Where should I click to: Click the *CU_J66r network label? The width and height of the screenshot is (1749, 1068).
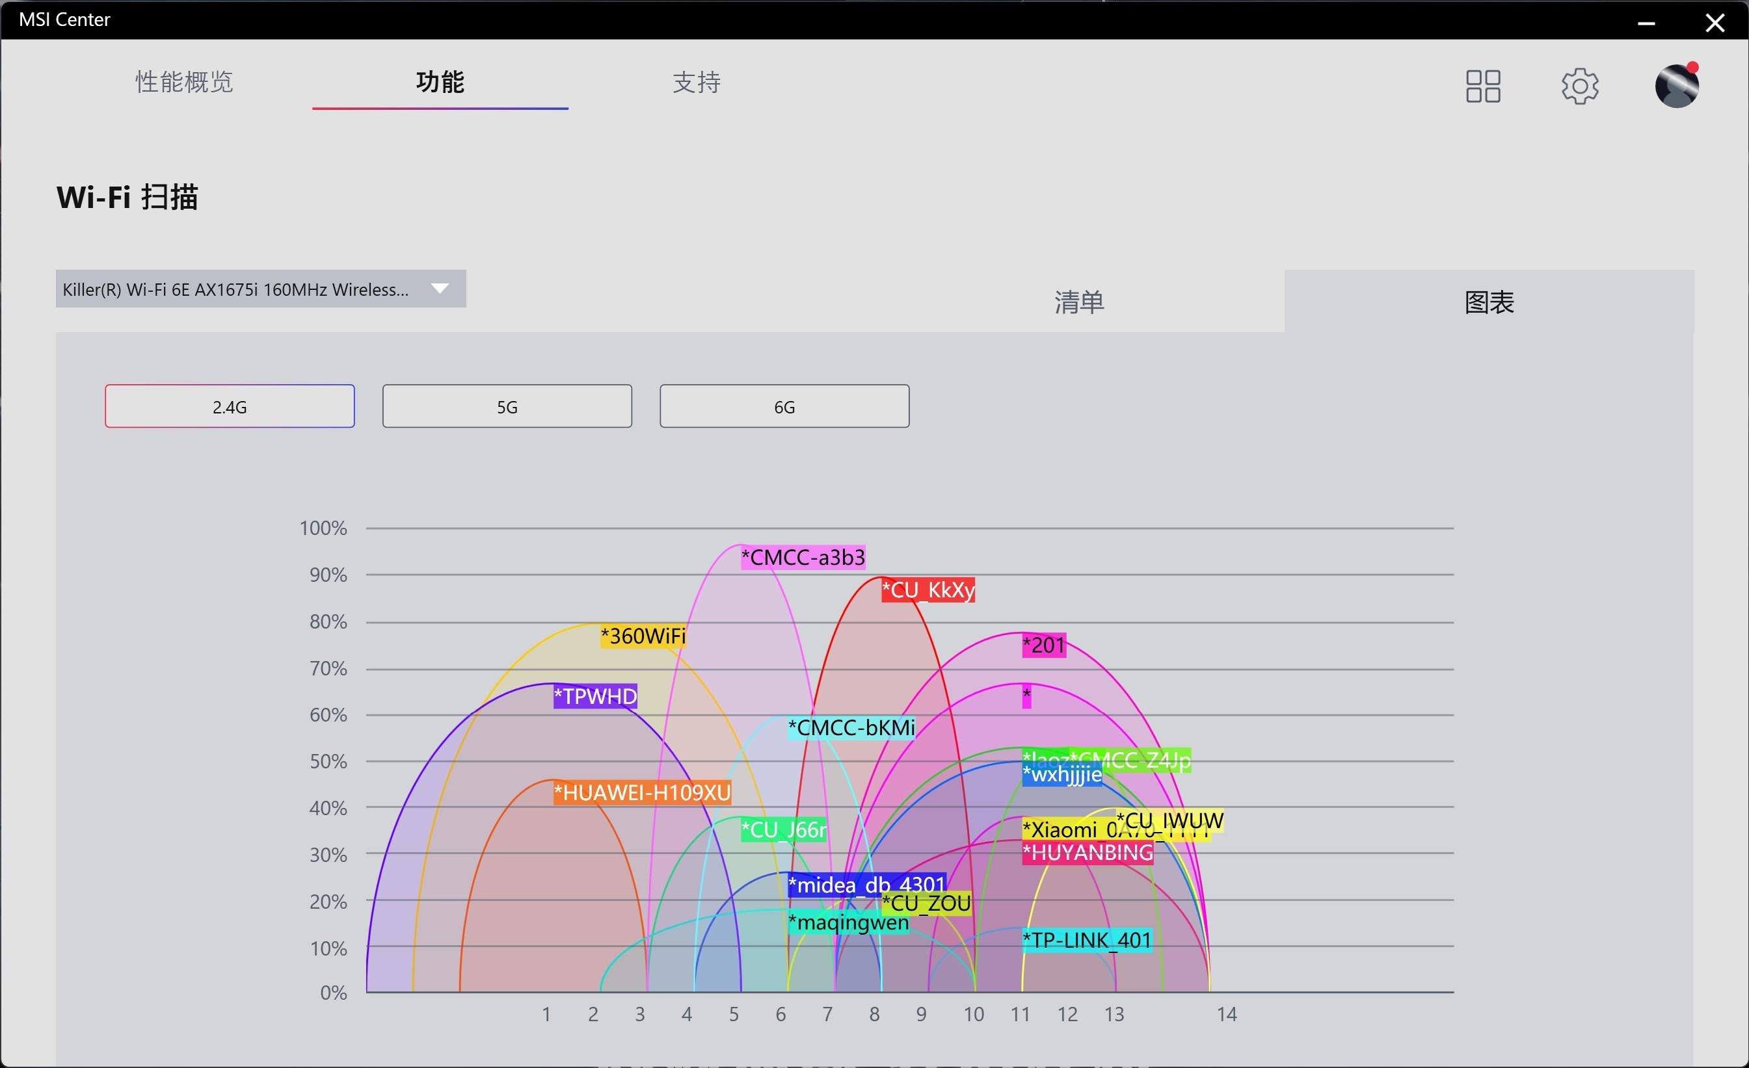pyautogui.click(x=784, y=829)
